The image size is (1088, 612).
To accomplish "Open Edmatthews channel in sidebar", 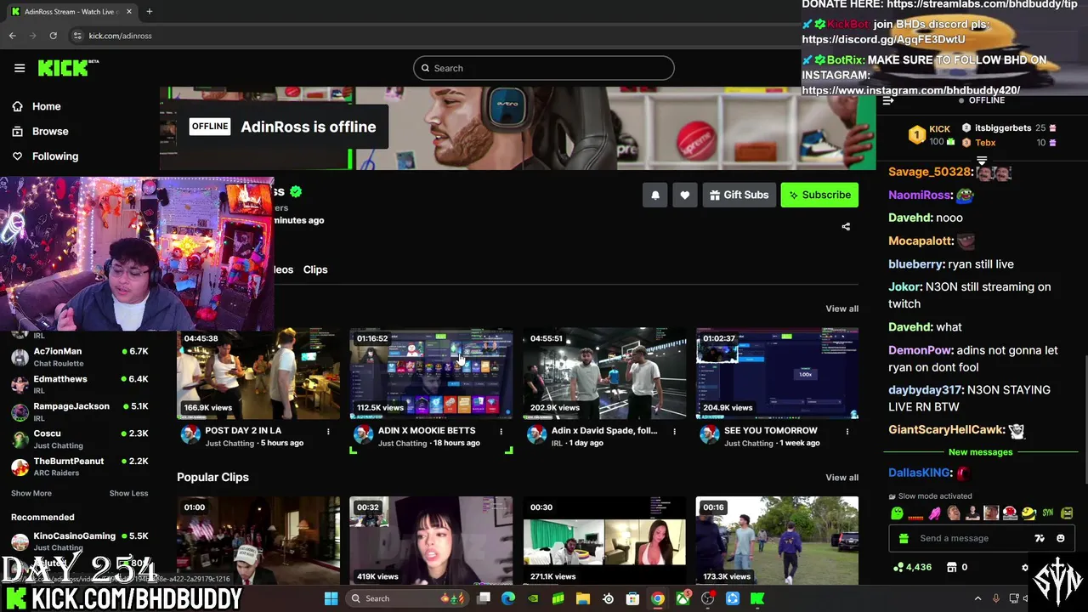I will 80,384.
